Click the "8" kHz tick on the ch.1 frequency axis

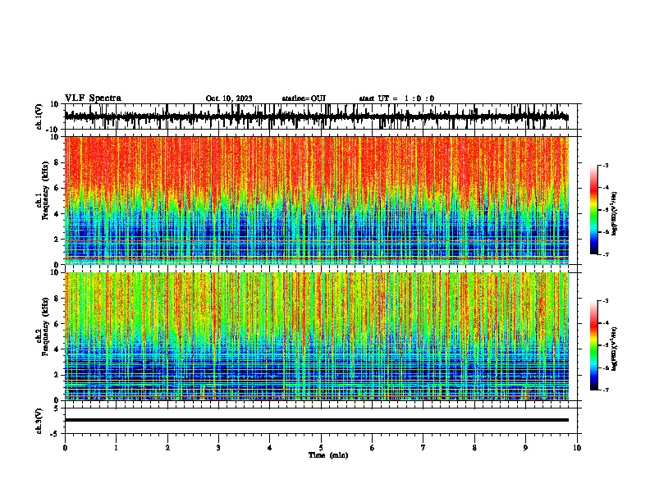[x=57, y=162]
